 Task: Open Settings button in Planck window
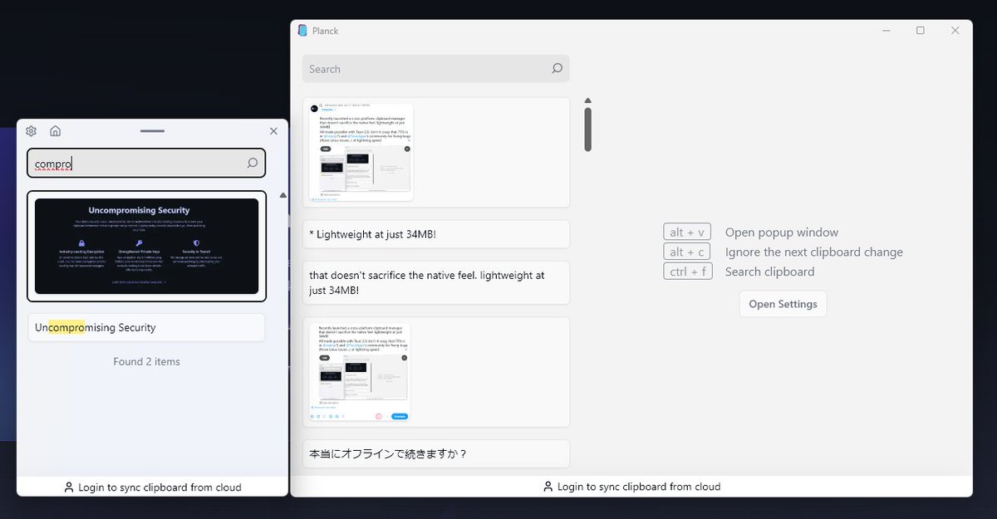click(783, 304)
